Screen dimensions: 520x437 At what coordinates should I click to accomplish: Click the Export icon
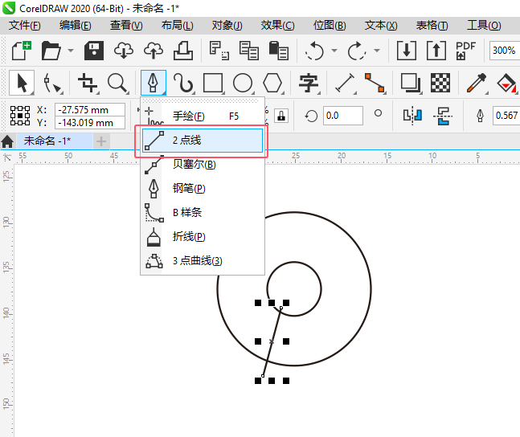pyautogui.click(x=436, y=51)
